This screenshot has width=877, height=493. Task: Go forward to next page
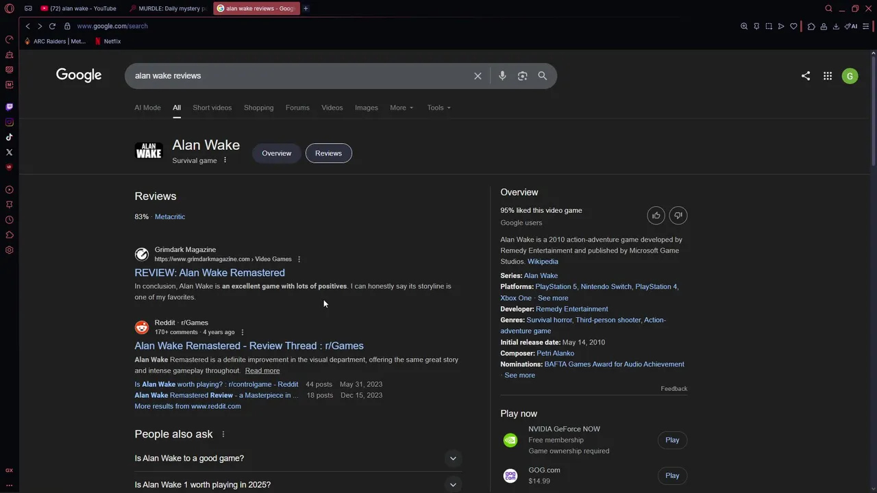click(x=40, y=26)
